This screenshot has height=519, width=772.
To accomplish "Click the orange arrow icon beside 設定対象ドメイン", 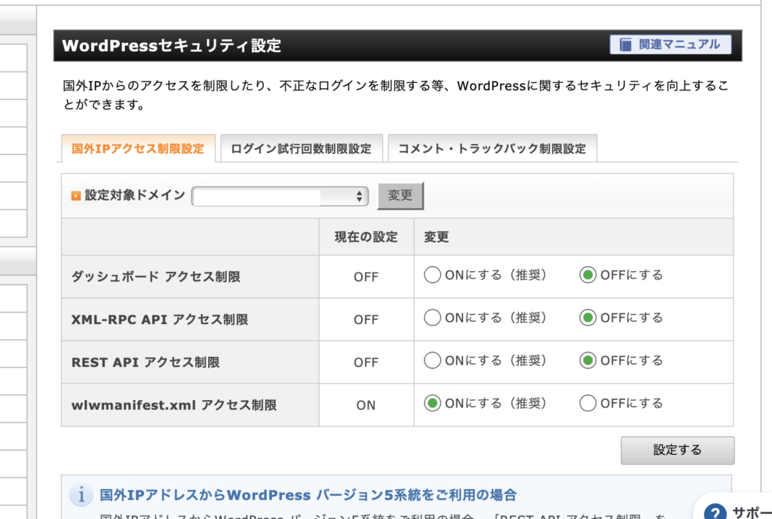I will [x=75, y=196].
